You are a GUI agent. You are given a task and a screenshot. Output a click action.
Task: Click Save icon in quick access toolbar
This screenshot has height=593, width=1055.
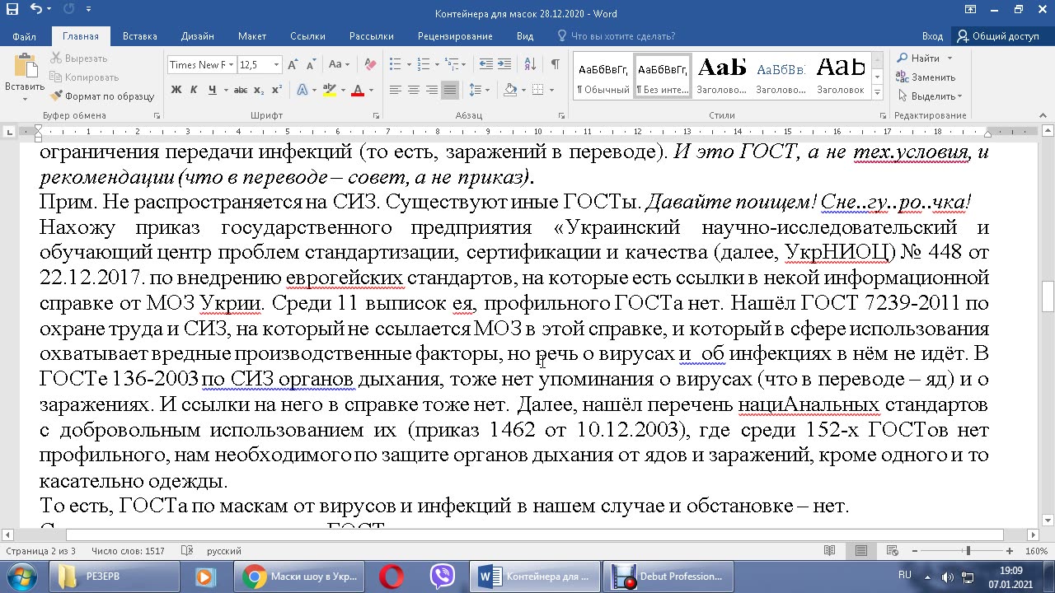13,10
